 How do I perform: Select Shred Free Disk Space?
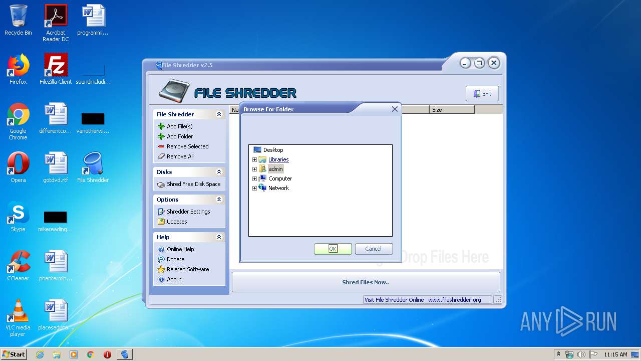tap(189, 184)
